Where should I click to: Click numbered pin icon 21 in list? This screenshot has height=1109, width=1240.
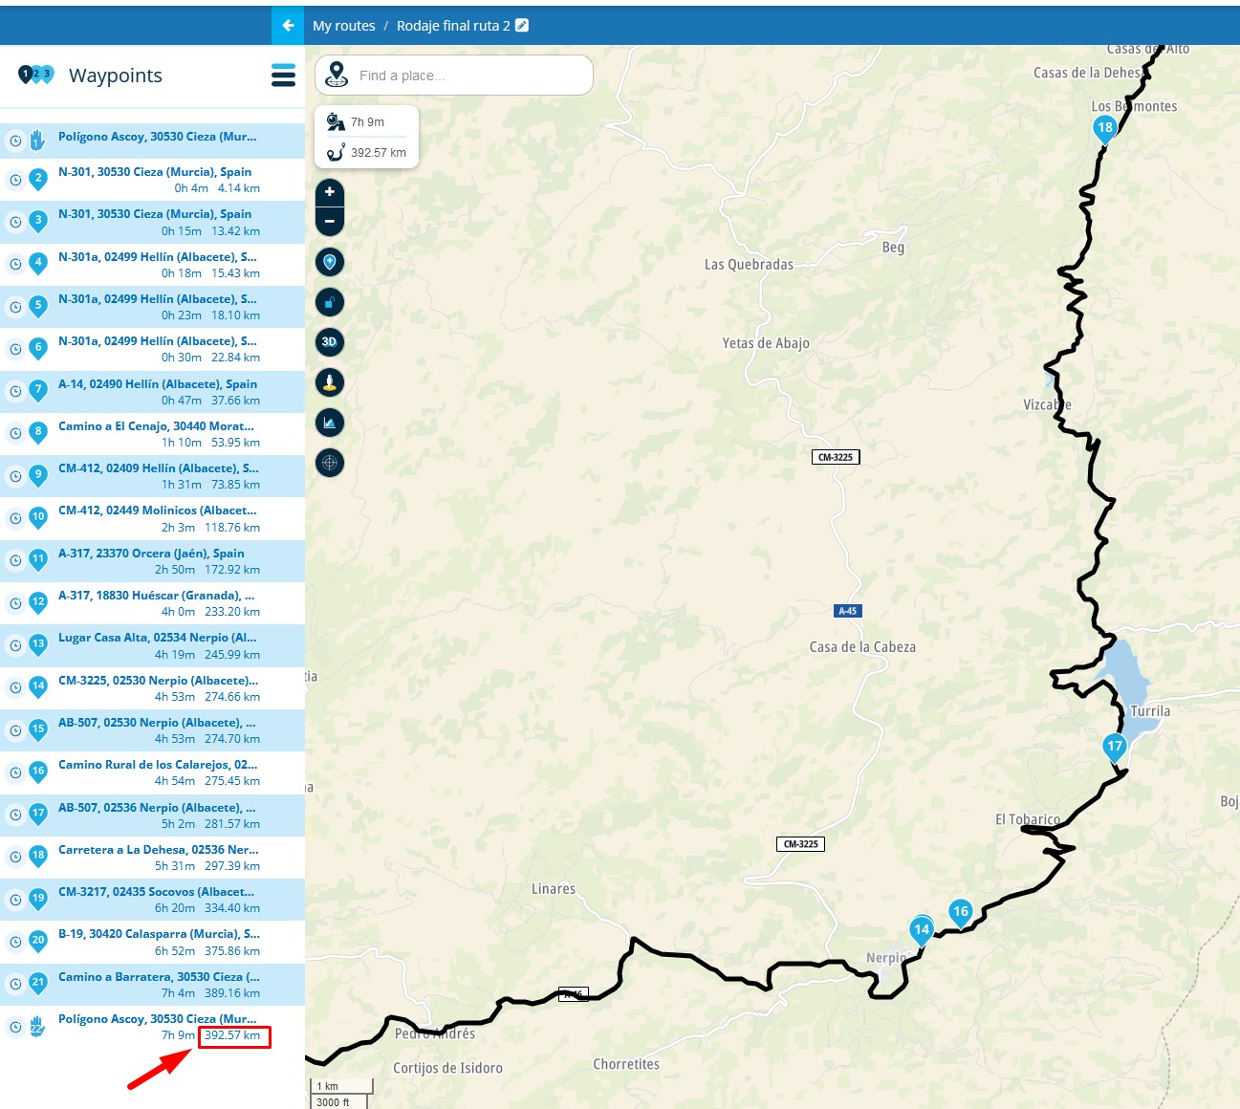[38, 984]
